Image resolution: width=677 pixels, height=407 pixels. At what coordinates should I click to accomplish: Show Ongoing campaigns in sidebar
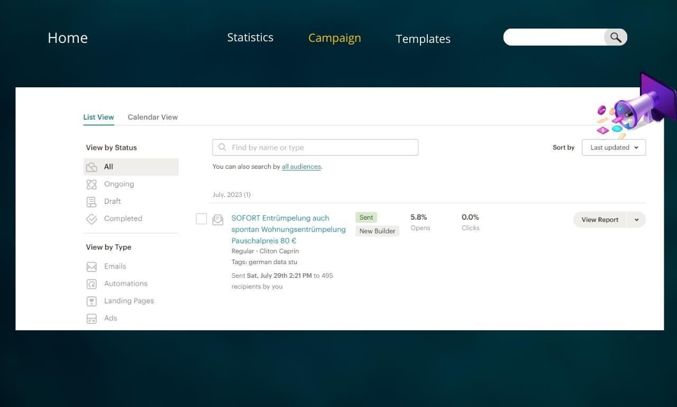pos(119,184)
